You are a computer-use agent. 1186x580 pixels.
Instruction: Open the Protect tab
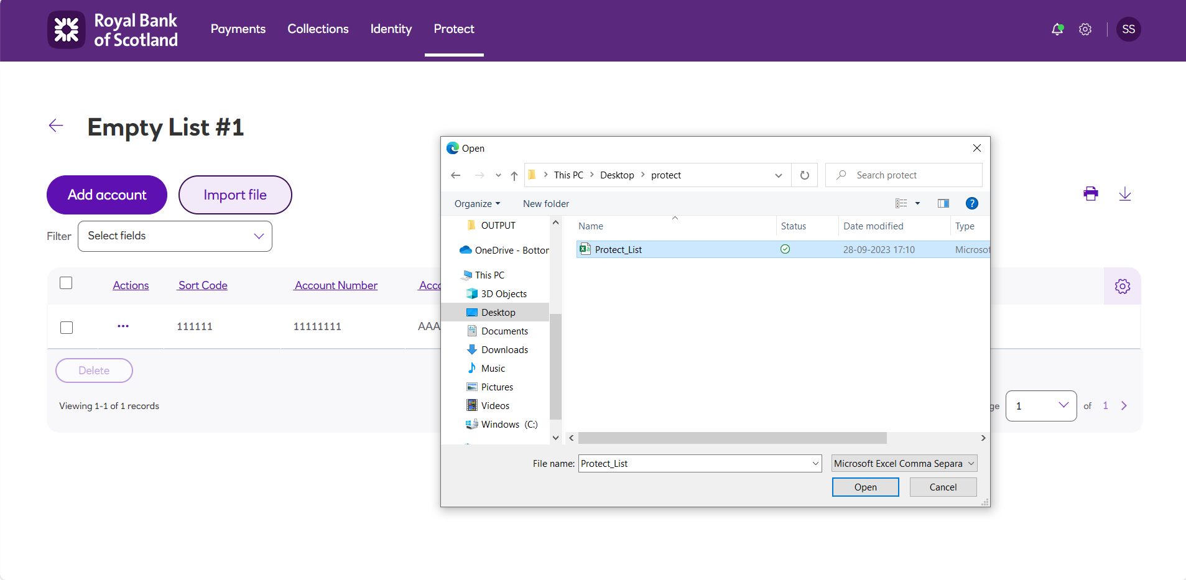tap(454, 29)
